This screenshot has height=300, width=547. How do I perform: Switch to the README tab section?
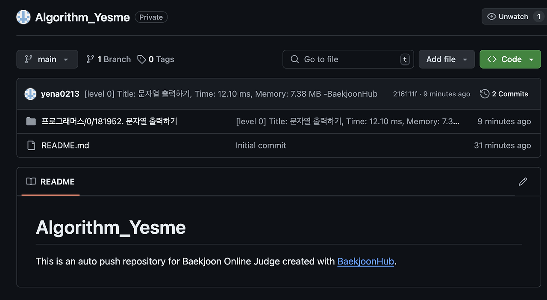pos(57,181)
